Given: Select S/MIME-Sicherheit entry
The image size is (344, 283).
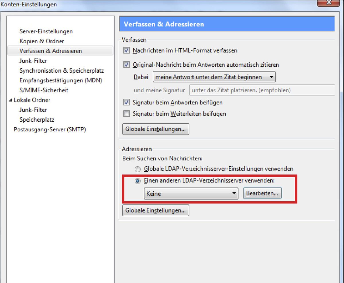Looking at the screenshot, I should 44,90.
